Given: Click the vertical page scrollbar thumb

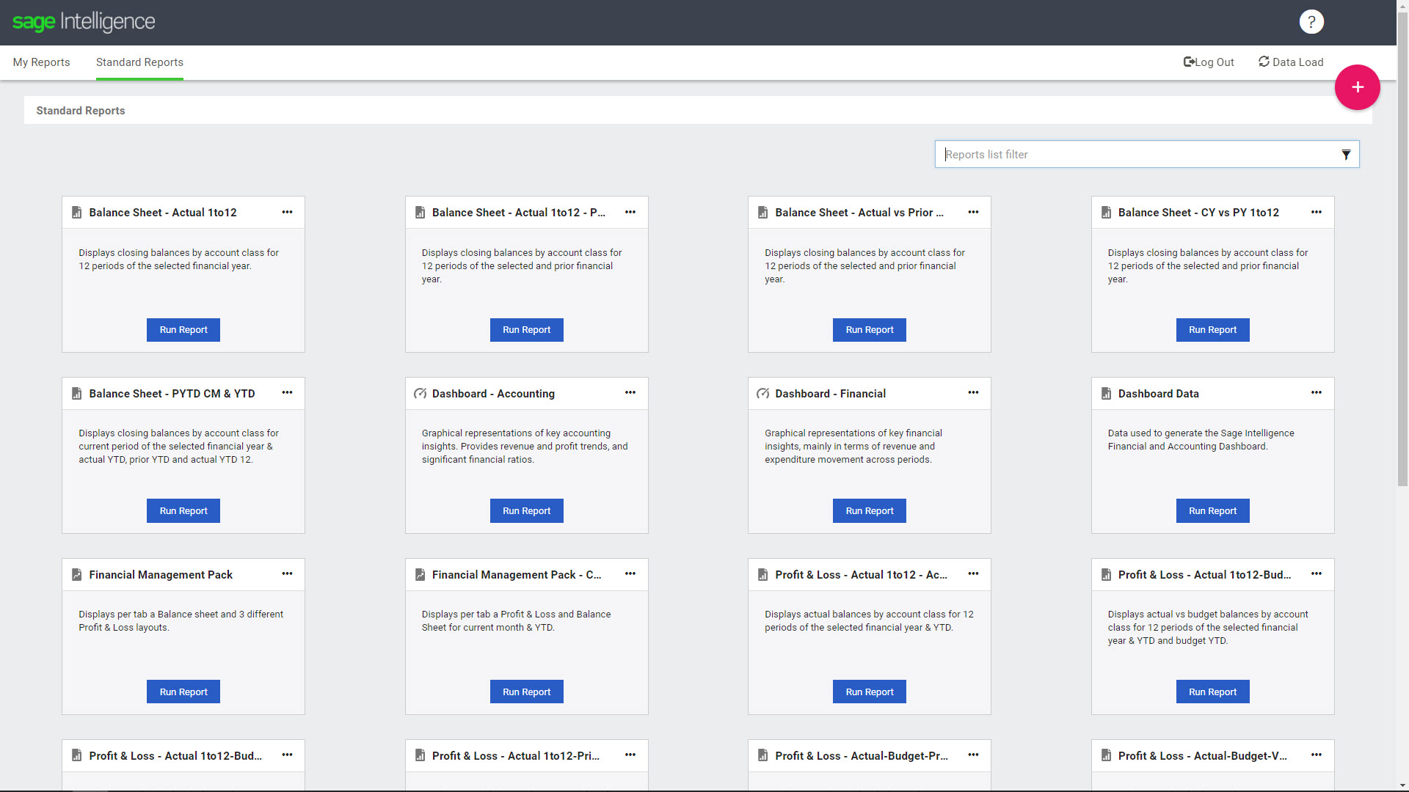Looking at the screenshot, I should point(1402,249).
